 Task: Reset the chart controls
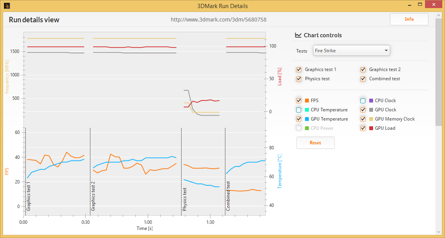click(315, 143)
